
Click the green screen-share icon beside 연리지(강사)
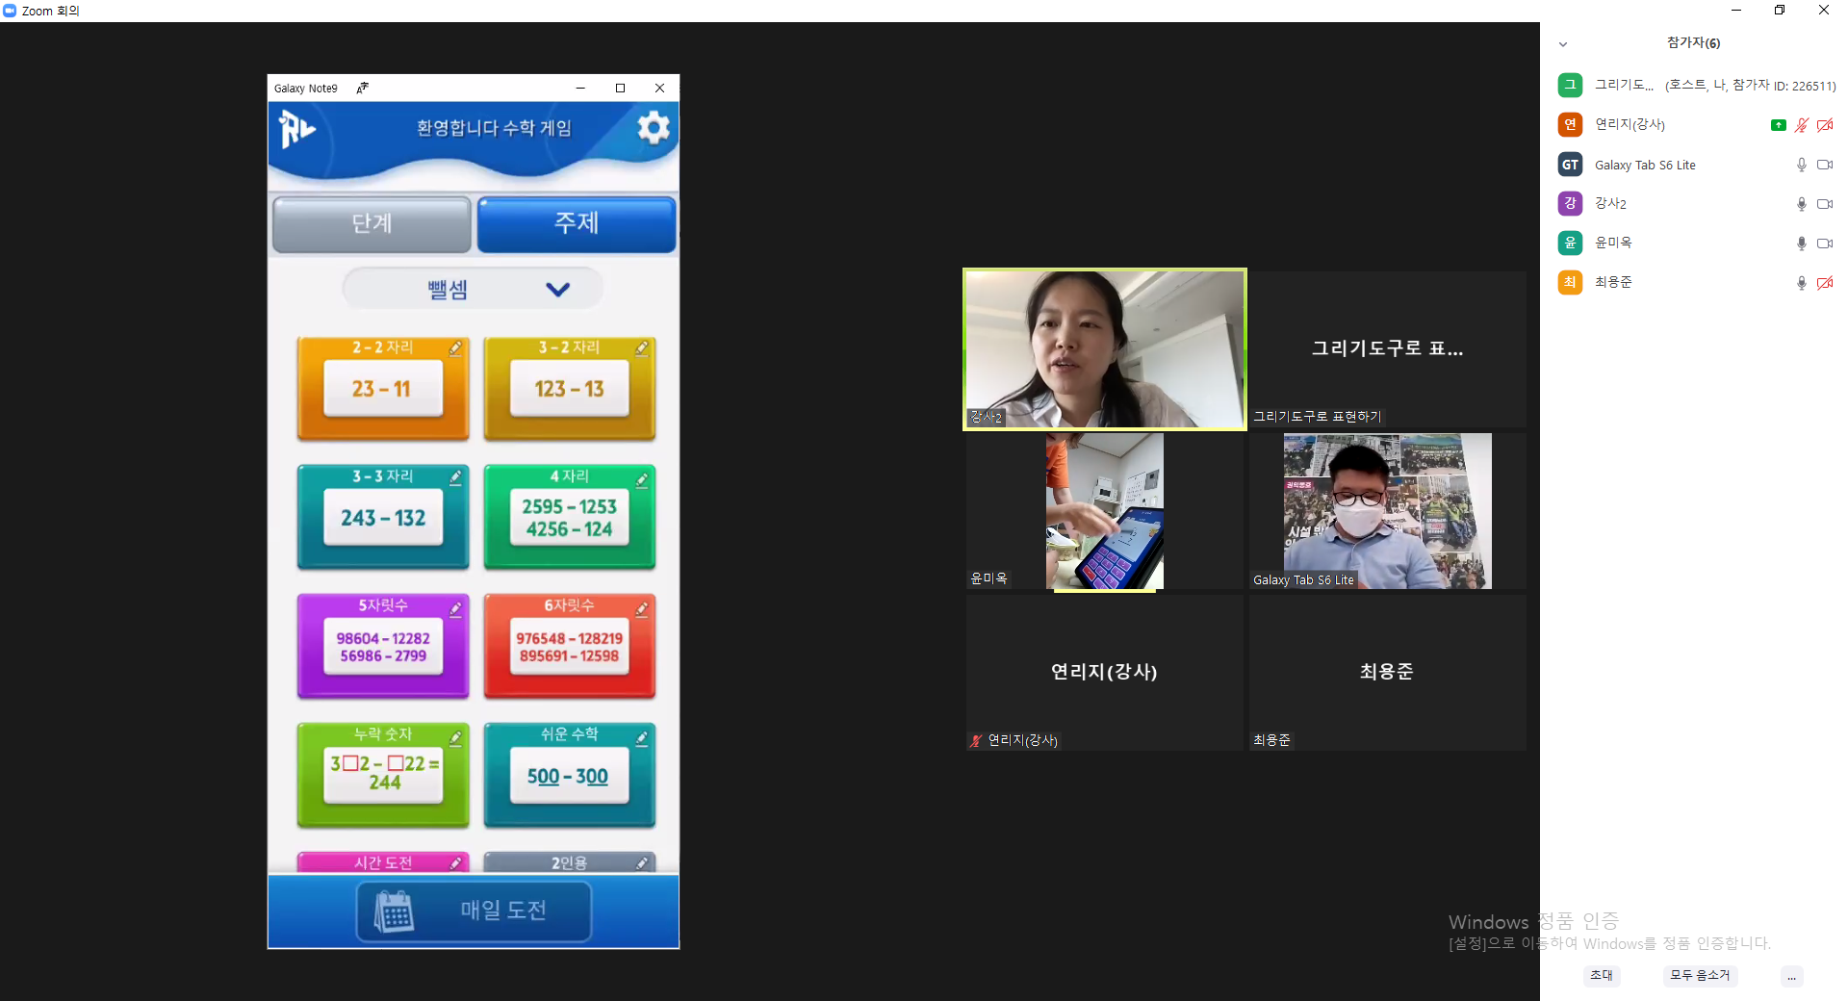click(1778, 125)
